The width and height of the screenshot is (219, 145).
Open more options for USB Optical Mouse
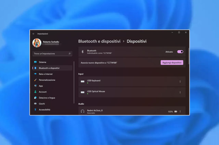(180, 92)
